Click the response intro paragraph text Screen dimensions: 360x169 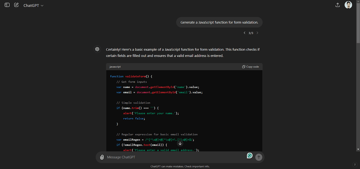(183, 53)
